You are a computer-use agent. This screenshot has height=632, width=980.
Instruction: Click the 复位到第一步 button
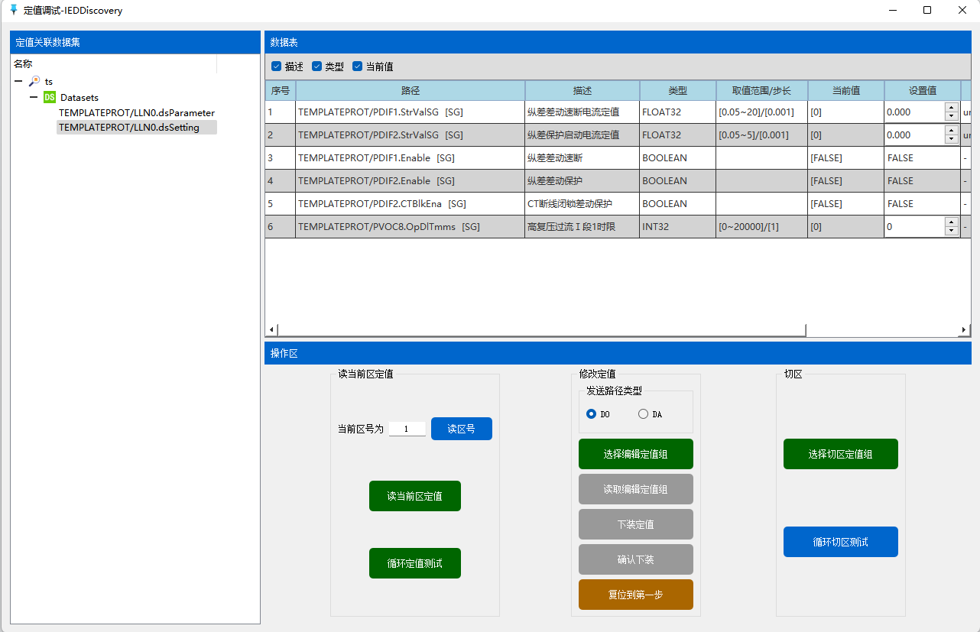pos(635,595)
